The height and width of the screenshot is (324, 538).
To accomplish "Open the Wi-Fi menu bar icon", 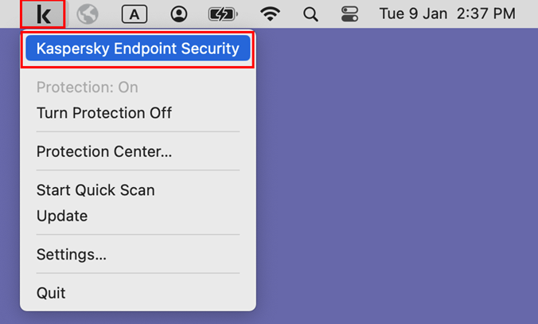I will point(271,14).
